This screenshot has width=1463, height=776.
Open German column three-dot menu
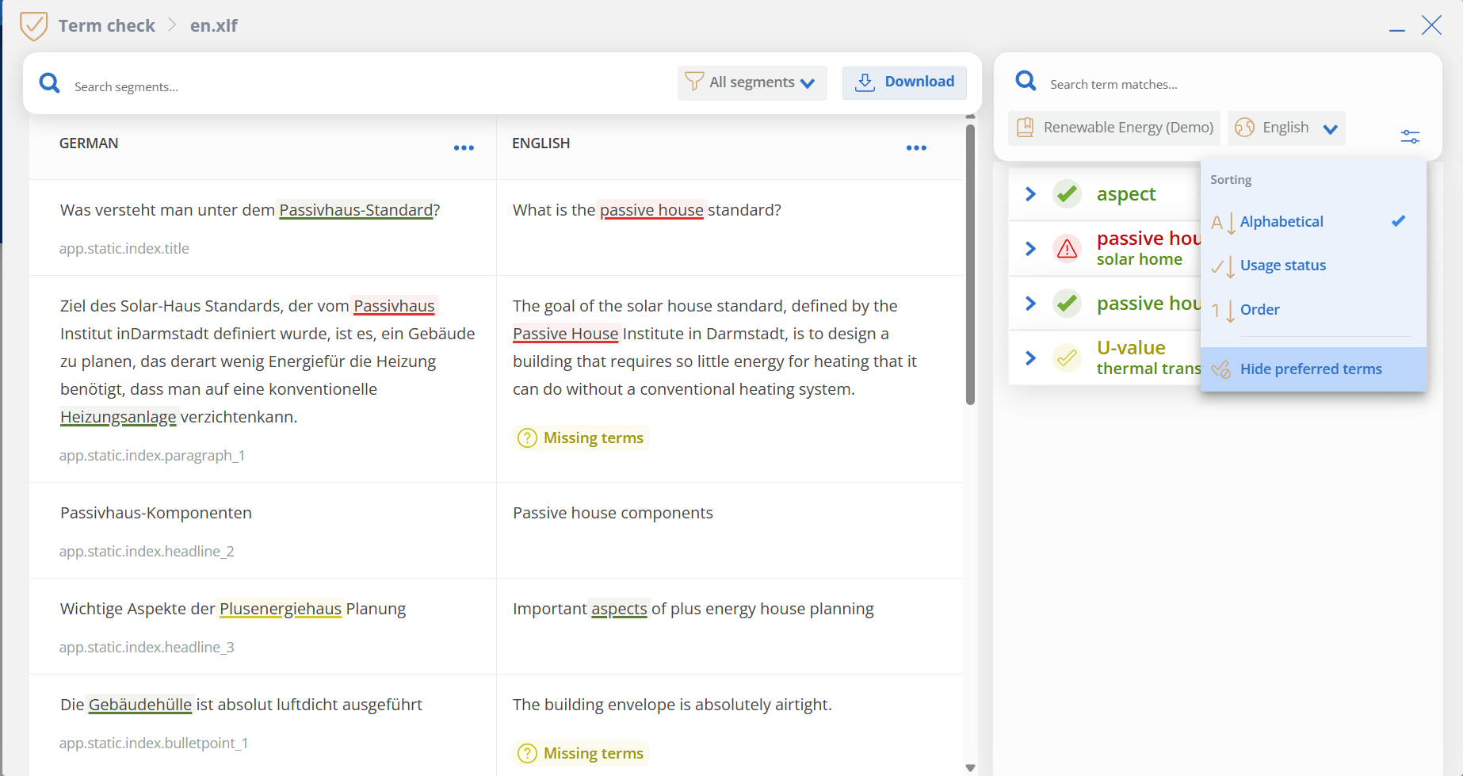(x=464, y=148)
